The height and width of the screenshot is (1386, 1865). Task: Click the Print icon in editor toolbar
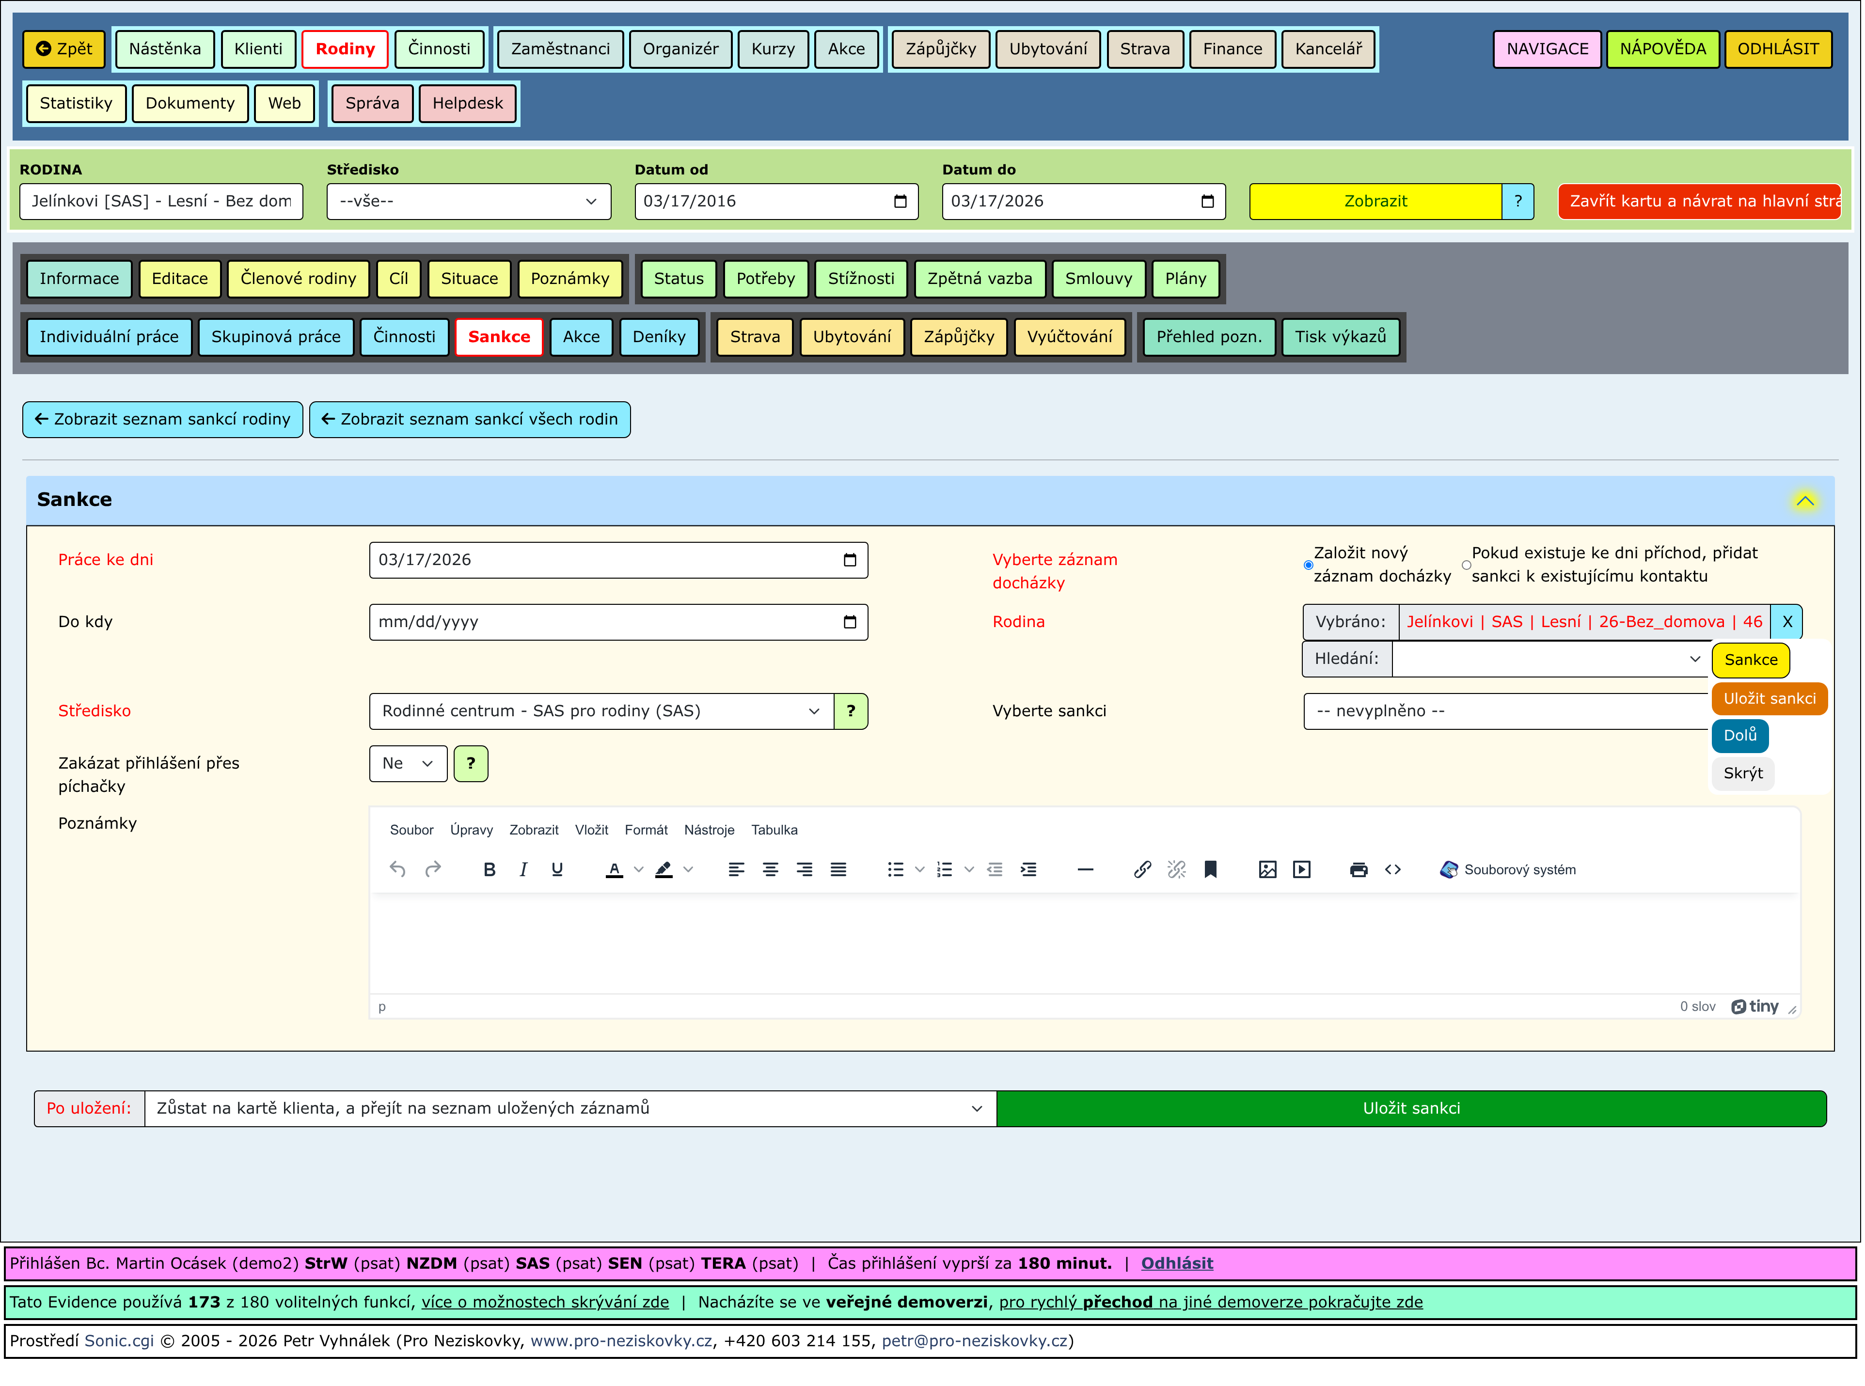coord(1358,870)
